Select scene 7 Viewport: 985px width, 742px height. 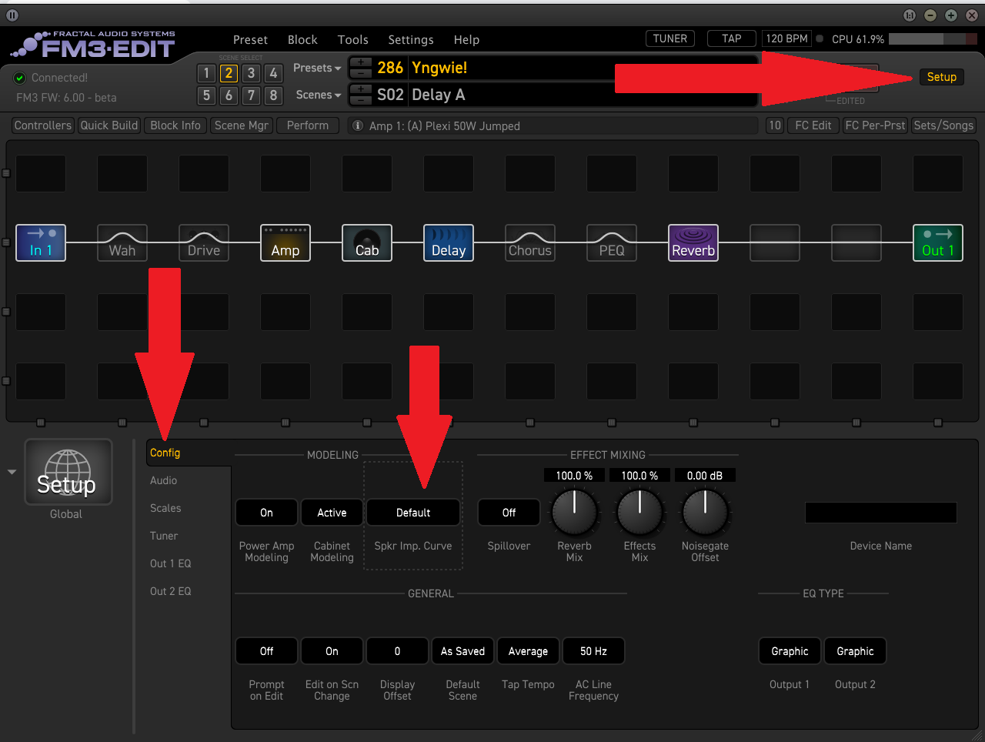click(x=251, y=95)
